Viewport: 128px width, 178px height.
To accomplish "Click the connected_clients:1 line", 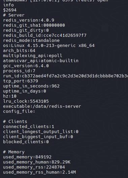I will pyautogui.click(x=29, y=127).
